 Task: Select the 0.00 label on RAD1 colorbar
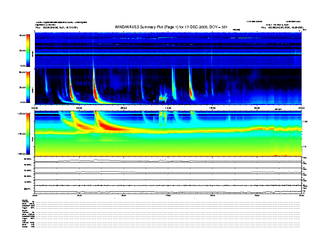click(x=23, y=102)
